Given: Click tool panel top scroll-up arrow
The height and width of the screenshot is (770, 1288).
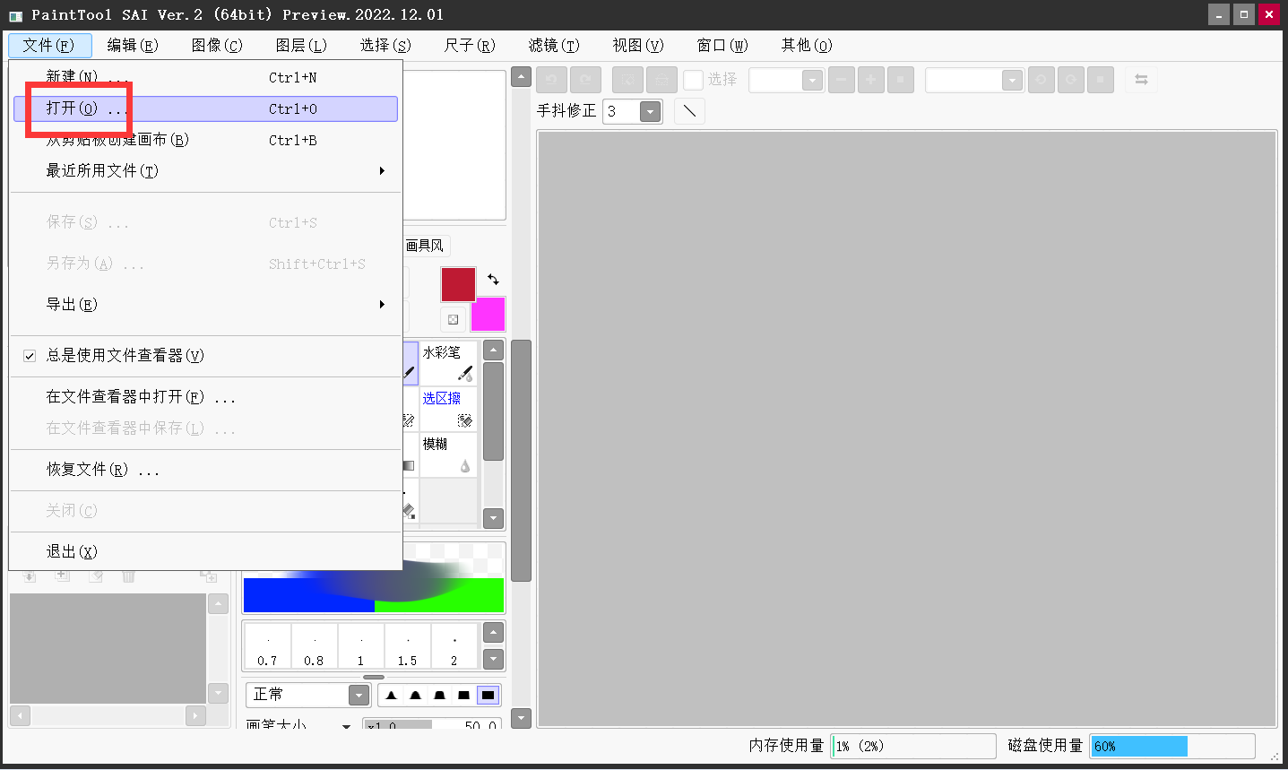Looking at the screenshot, I should [x=521, y=77].
